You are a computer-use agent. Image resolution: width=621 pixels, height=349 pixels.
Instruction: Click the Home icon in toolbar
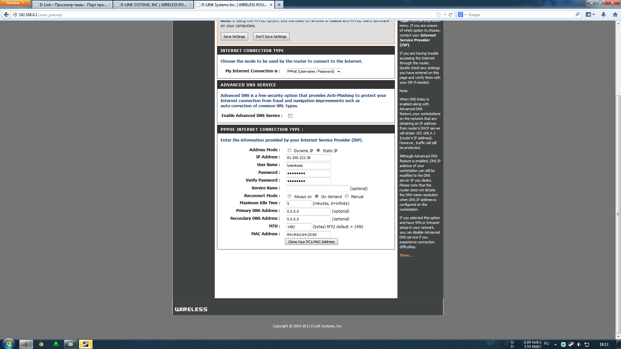[615, 15]
